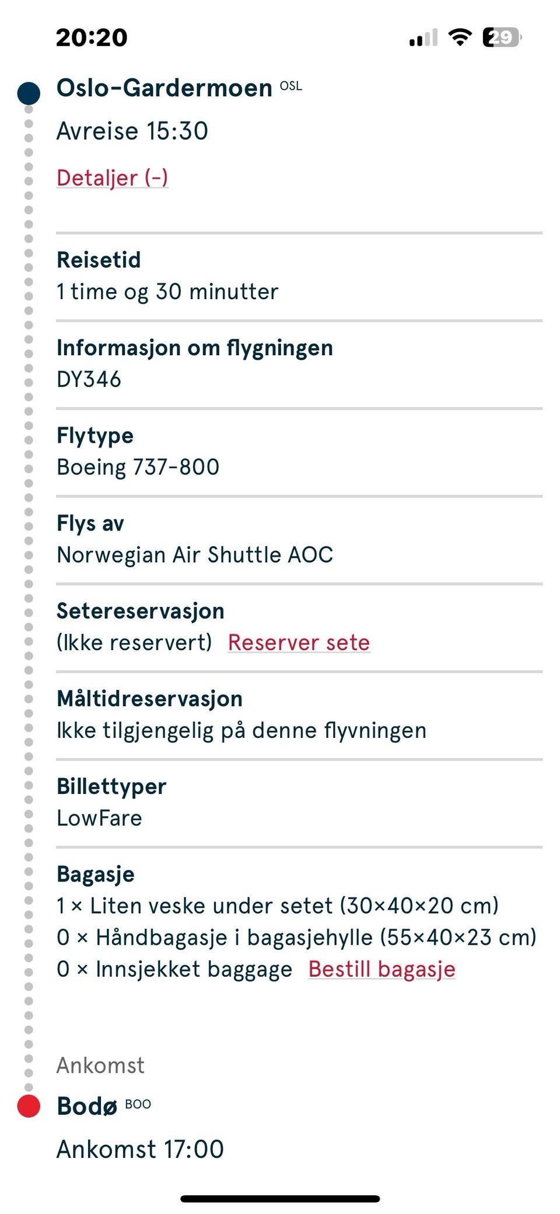Tap the Håndbagasje i bagasjehylle baggage line
The image size is (560, 1214).
pyautogui.click(x=296, y=937)
